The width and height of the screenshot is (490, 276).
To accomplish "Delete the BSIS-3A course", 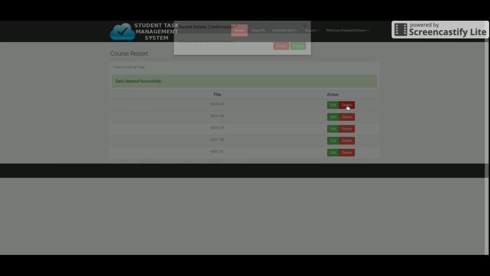I will [347, 129].
